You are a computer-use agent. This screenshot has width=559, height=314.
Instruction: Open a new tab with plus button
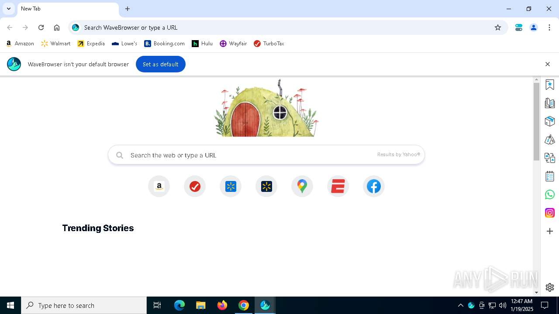point(128,9)
